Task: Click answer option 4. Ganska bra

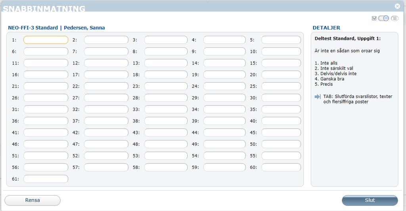Action: click(329, 79)
